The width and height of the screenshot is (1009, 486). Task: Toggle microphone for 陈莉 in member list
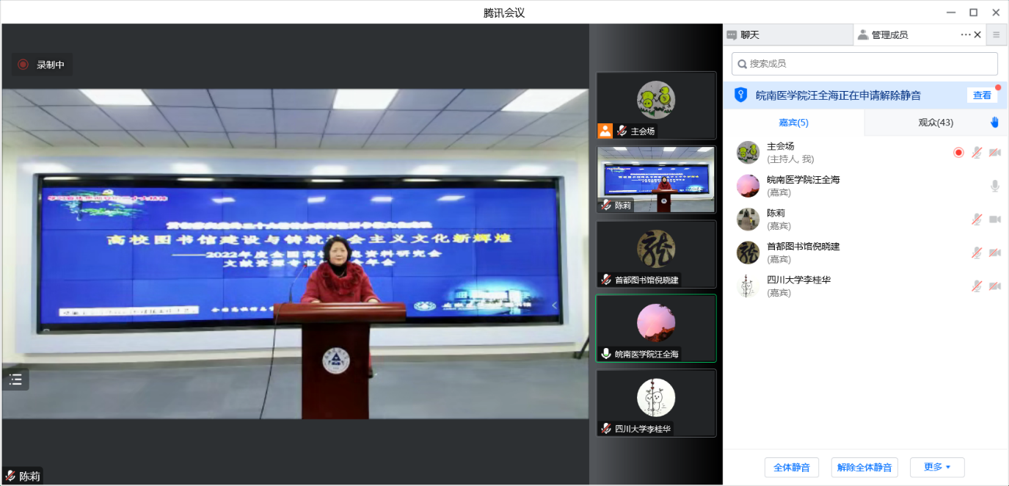tap(977, 219)
